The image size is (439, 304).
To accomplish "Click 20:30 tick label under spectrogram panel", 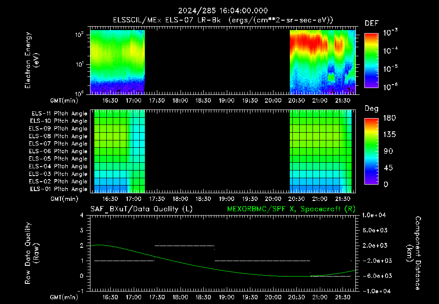I will (297, 100).
